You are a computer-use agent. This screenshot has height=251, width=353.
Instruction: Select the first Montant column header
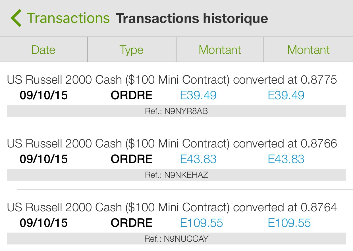click(x=220, y=50)
